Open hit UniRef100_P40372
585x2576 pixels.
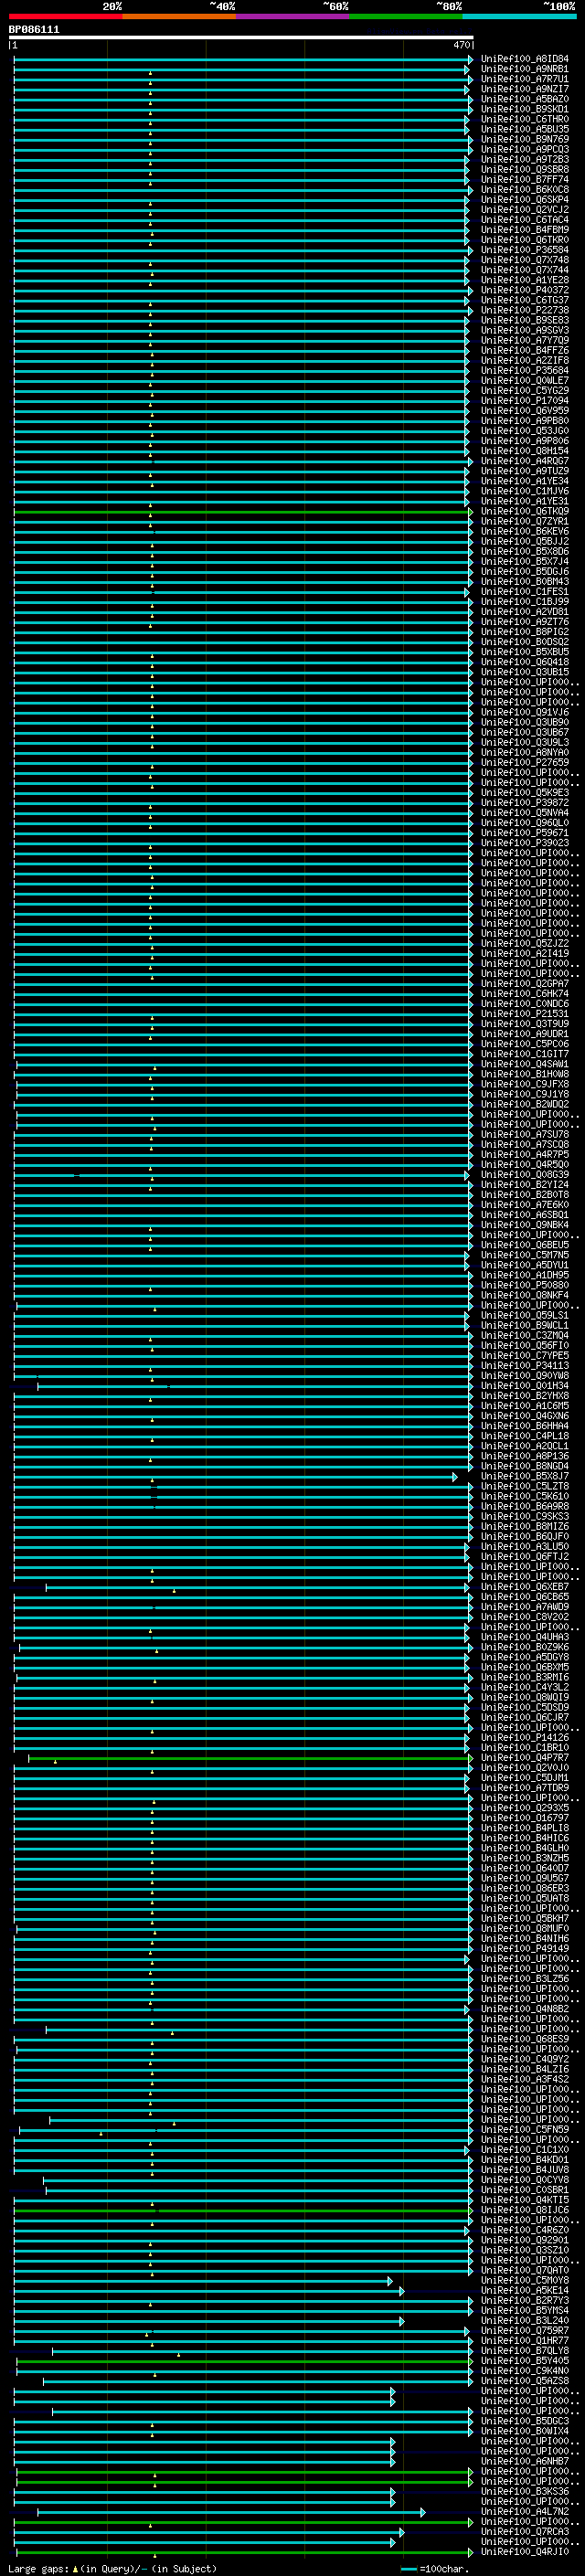point(525,290)
